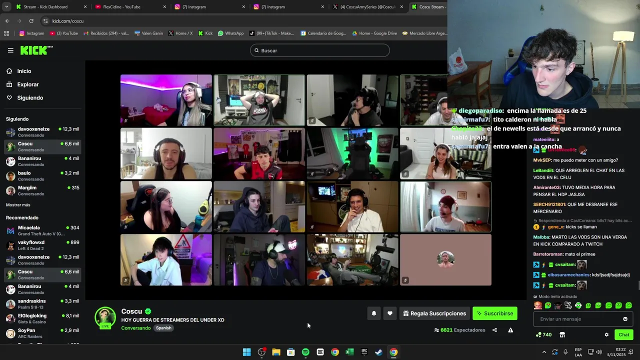Toggle the follow heart button
Screen dimensions: 640x360
[x=389, y=313]
